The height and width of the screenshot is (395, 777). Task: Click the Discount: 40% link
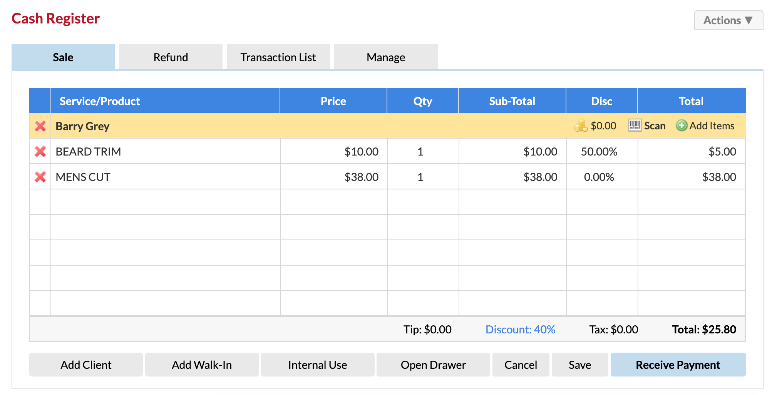click(x=520, y=330)
